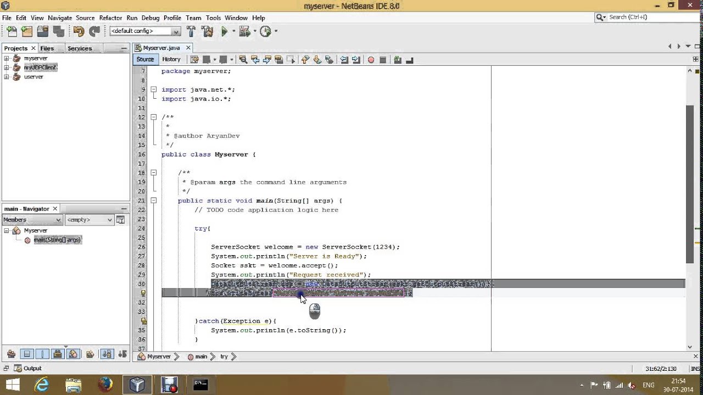Image resolution: width=703 pixels, height=395 pixels.
Task: Collapse the Myserver class in Navigator
Action: [x=7, y=230]
